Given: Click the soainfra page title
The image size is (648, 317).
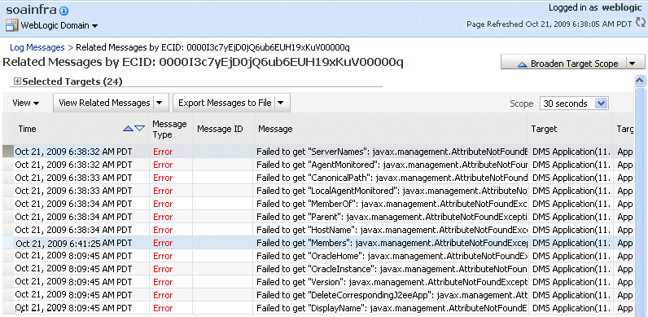Looking at the screenshot, I should 32,11.
